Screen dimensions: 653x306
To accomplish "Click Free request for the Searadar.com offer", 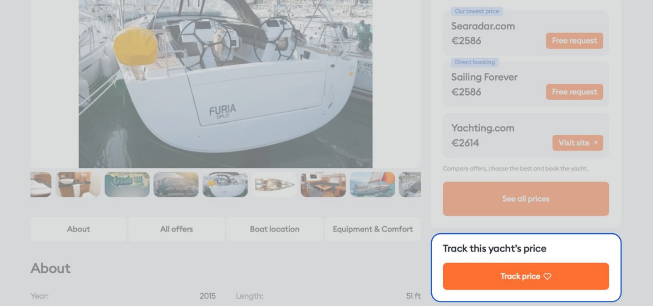I will click(574, 41).
